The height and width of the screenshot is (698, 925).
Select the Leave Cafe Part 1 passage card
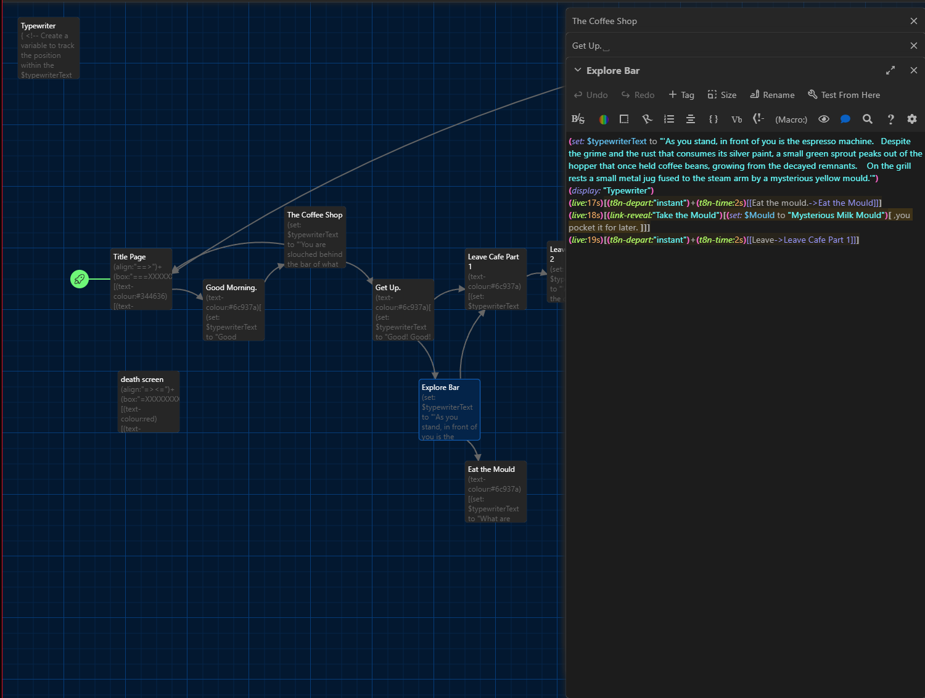(496, 279)
